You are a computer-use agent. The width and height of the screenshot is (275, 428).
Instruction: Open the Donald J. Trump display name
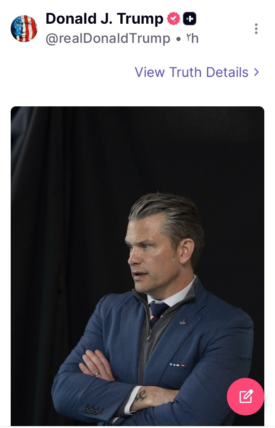pos(104,19)
